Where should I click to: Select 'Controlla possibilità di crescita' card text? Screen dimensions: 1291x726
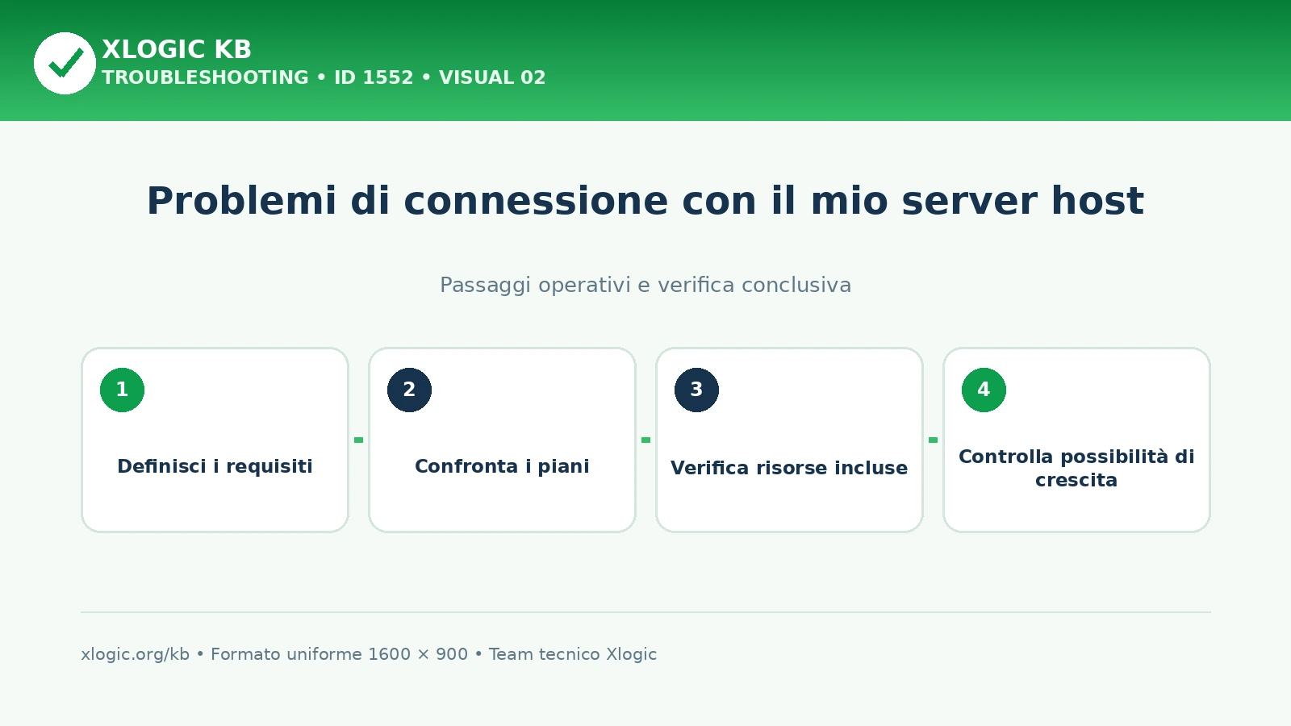pyautogui.click(x=1076, y=468)
